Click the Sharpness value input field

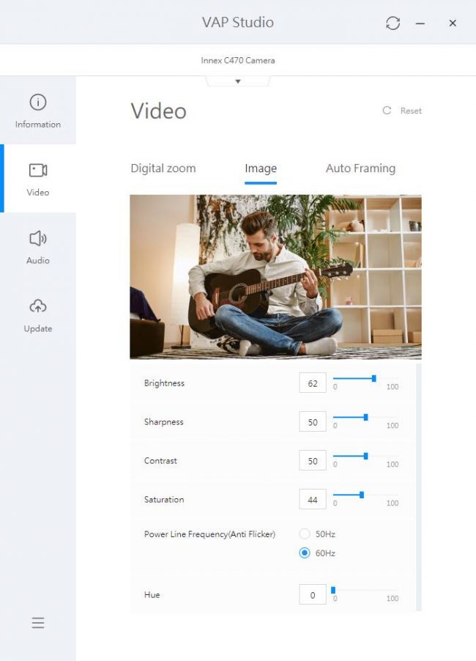coord(313,422)
